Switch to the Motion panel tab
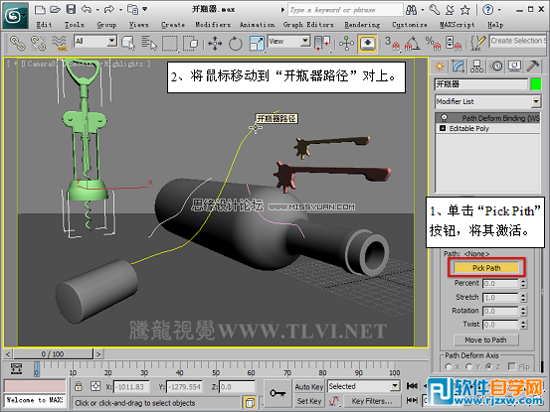 click(496, 66)
